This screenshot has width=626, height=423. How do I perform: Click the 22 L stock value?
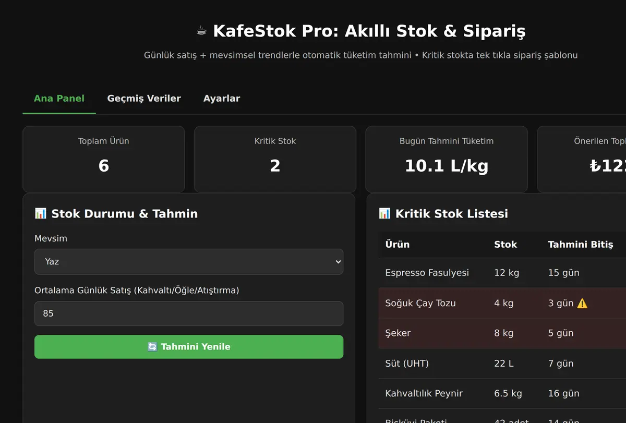(504, 364)
